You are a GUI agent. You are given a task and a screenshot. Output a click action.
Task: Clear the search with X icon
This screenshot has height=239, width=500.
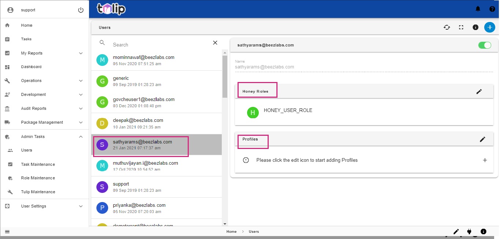pyautogui.click(x=215, y=43)
